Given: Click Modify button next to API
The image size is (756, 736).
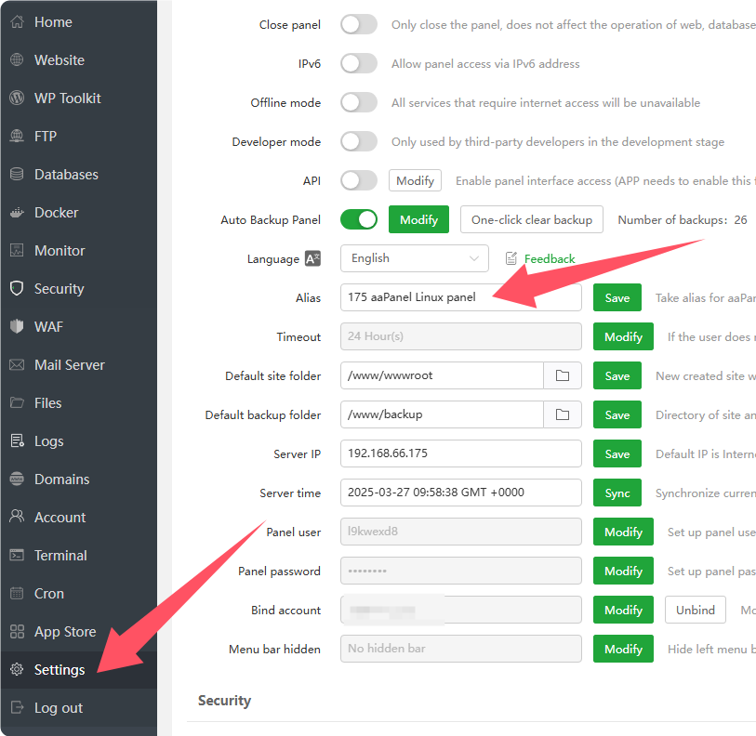Looking at the screenshot, I should 415,180.
